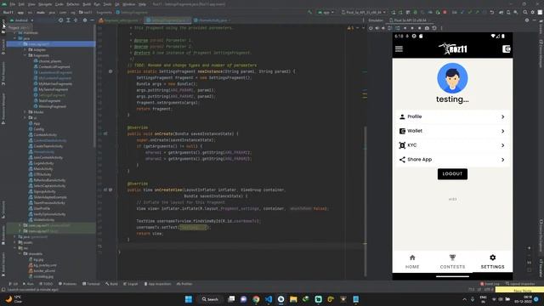Open the Build menu
The width and height of the screenshot is (544, 306).
tap(87, 4)
